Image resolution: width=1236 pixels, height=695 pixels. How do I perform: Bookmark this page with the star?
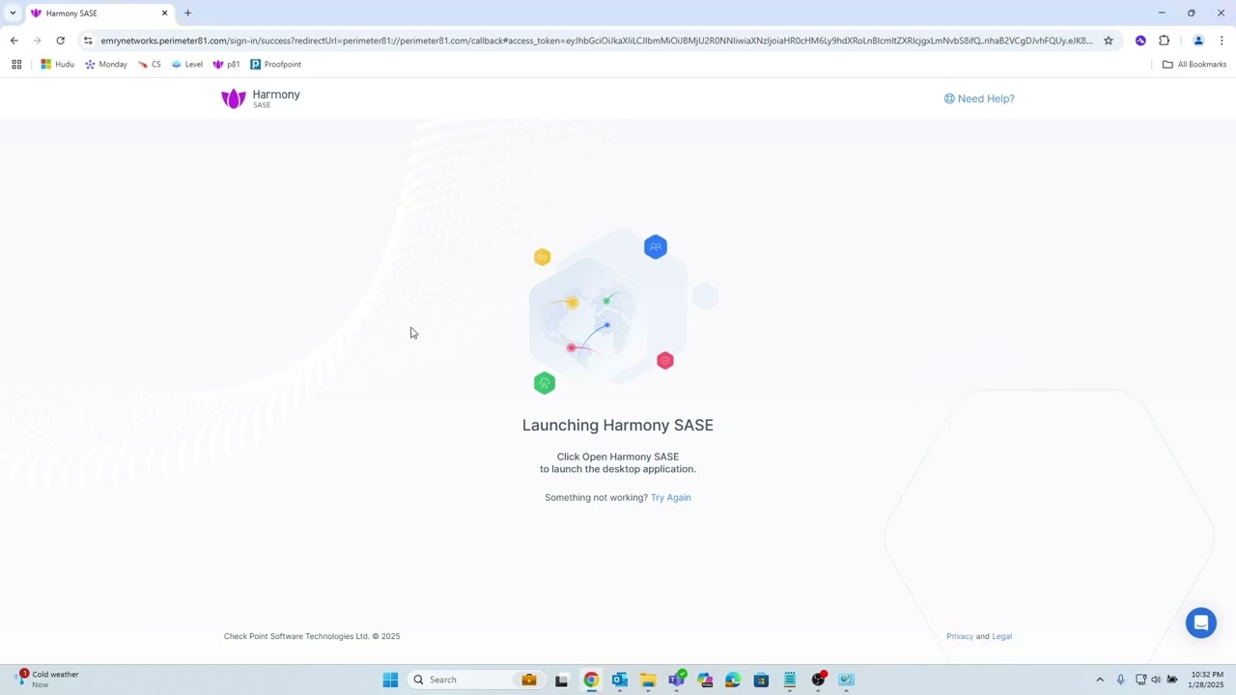(x=1109, y=41)
